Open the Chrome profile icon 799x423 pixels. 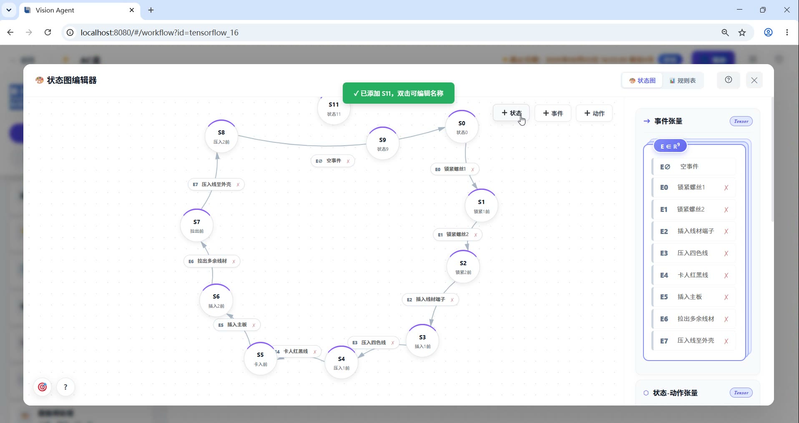tap(768, 32)
